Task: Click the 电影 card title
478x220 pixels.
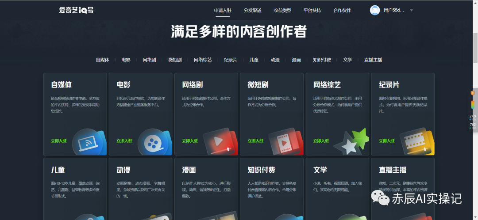Action: [x=123, y=84]
